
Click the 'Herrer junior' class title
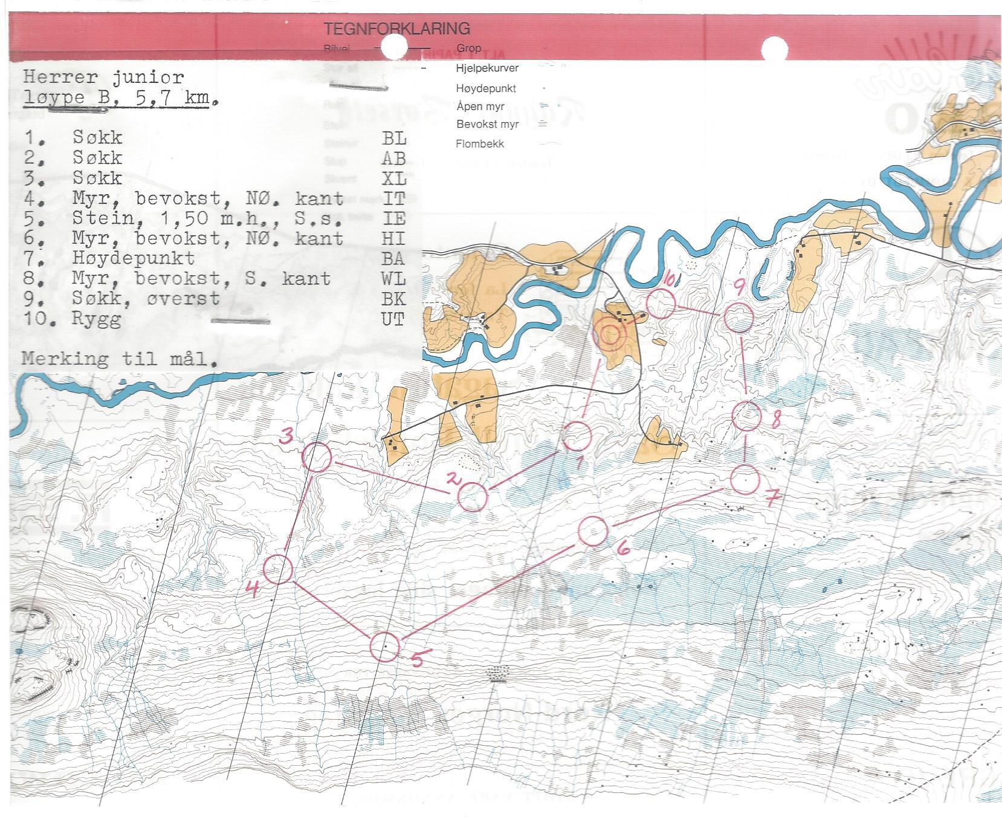click(103, 77)
